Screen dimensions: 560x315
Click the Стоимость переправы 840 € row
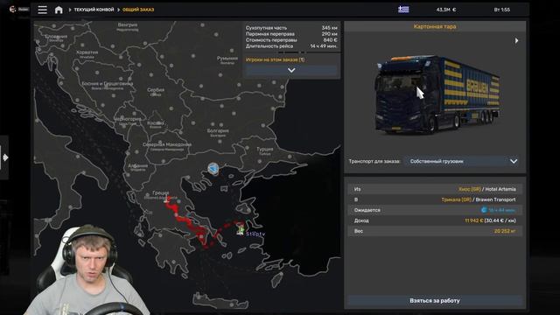(291, 40)
